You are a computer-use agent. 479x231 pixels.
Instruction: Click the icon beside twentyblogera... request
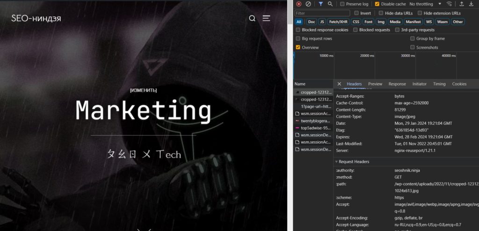click(x=297, y=121)
